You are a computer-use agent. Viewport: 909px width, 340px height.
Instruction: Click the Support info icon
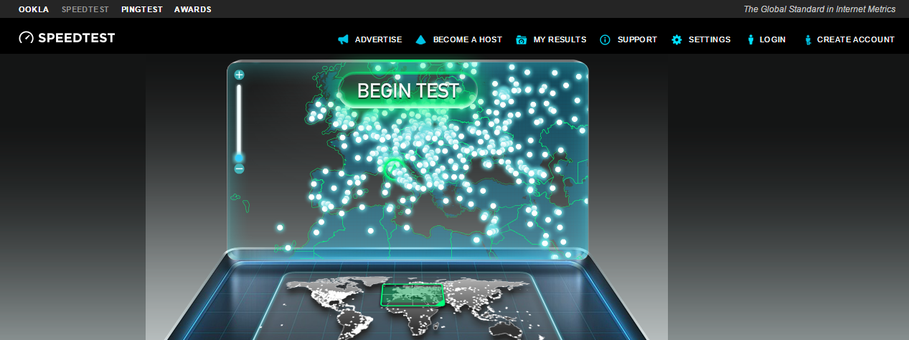click(x=606, y=39)
